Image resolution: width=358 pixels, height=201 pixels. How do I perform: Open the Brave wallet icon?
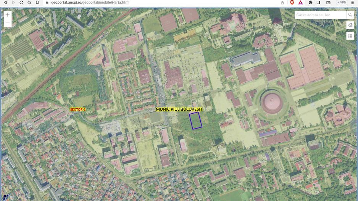coord(328,2)
